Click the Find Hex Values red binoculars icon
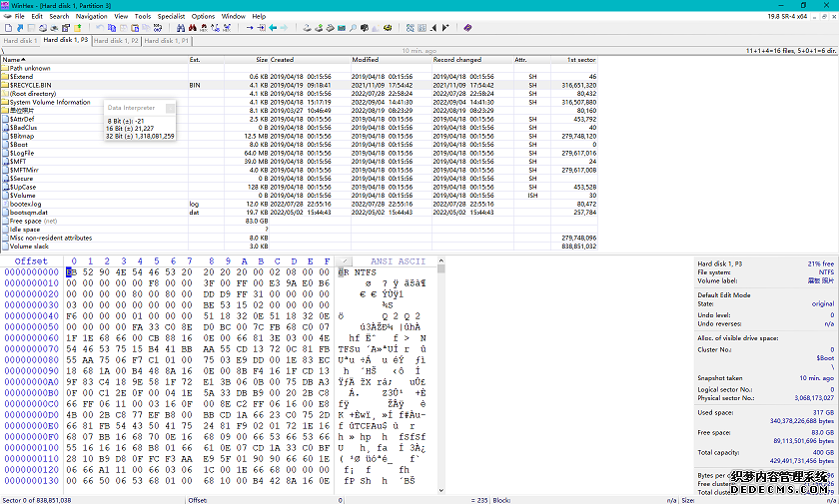This screenshot has width=839, height=504. click(204, 28)
